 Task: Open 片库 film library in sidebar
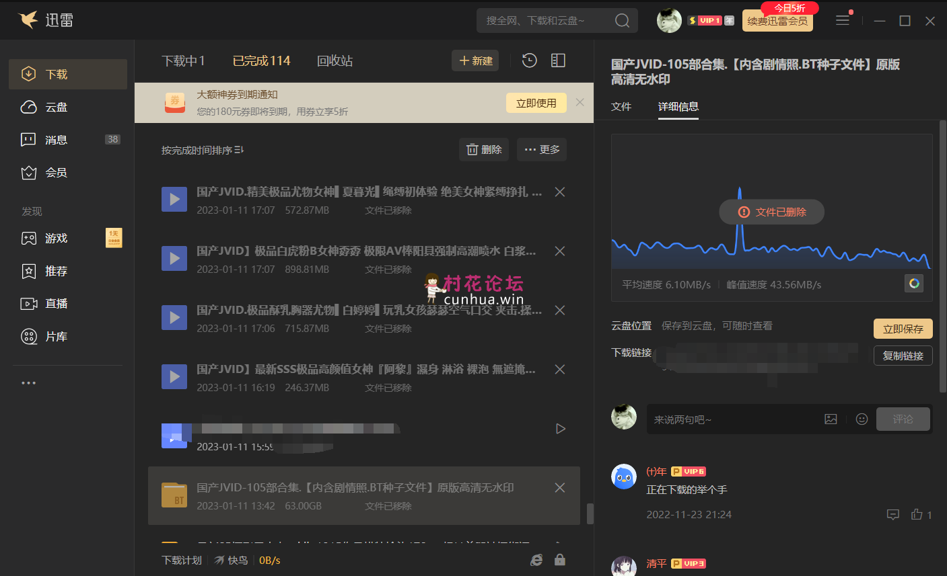click(68, 337)
